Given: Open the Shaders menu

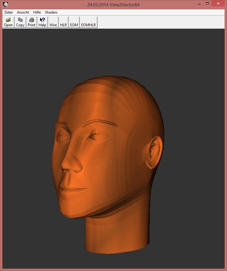Looking at the screenshot, I should [x=51, y=12].
